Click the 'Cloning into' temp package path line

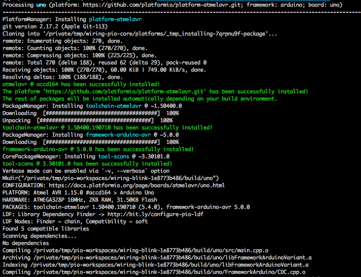(x=140, y=34)
